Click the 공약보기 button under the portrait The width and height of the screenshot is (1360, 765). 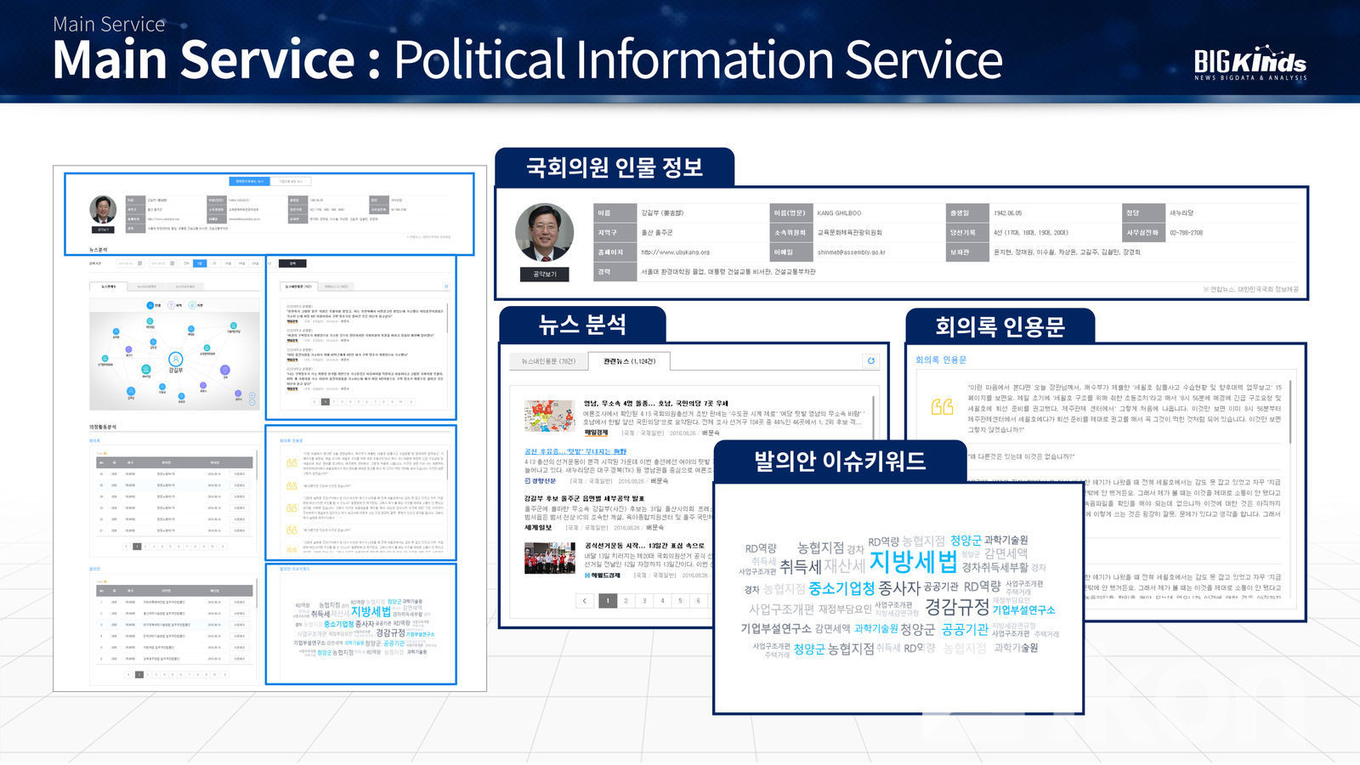544,274
